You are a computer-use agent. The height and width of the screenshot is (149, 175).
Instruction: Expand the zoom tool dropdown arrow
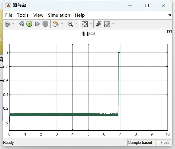point(76,24)
